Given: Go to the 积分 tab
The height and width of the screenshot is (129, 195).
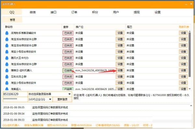Looking at the screenshot, I should click(x=95, y=12).
